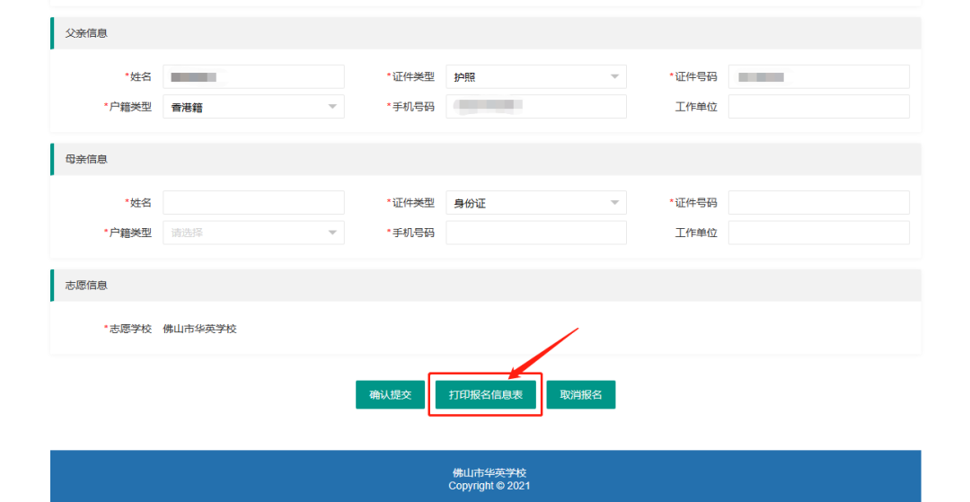Expand father's 户籍类型 dropdown showing 香港籍
The image size is (970, 502).
[253, 107]
